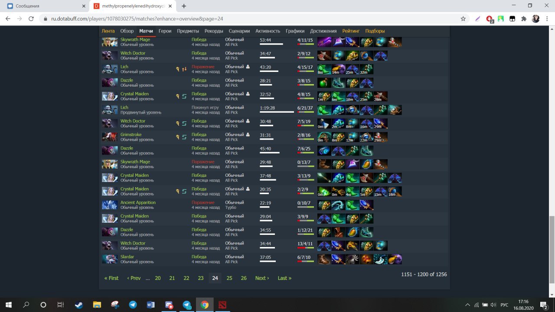The image size is (555, 312).
Task: Go to page 25
Action: click(229, 278)
